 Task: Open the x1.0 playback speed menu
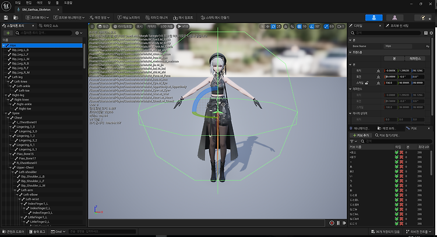(183, 26)
